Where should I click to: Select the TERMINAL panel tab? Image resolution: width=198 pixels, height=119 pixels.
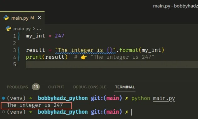click(x=125, y=87)
